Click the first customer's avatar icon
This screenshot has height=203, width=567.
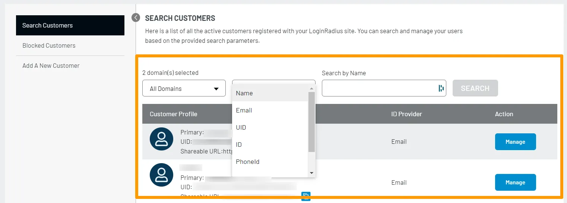tap(161, 139)
